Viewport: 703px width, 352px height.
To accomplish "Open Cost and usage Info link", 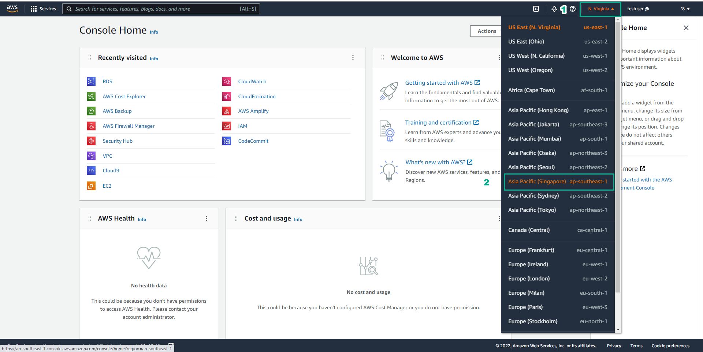I will point(298,219).
